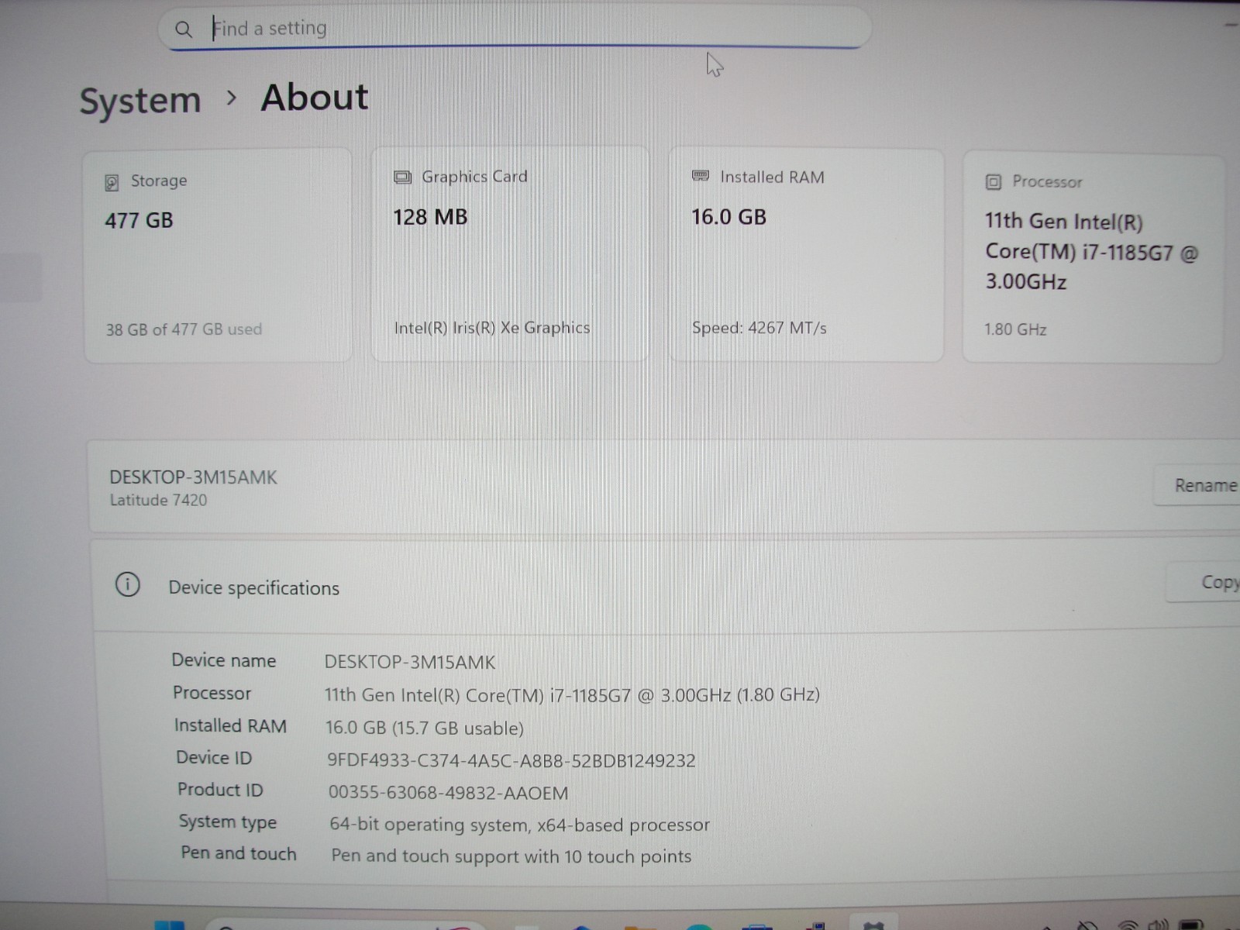Click the Installed RAM label in specifications list
This screenshot has width=1240, height=930.
point(230,725)
